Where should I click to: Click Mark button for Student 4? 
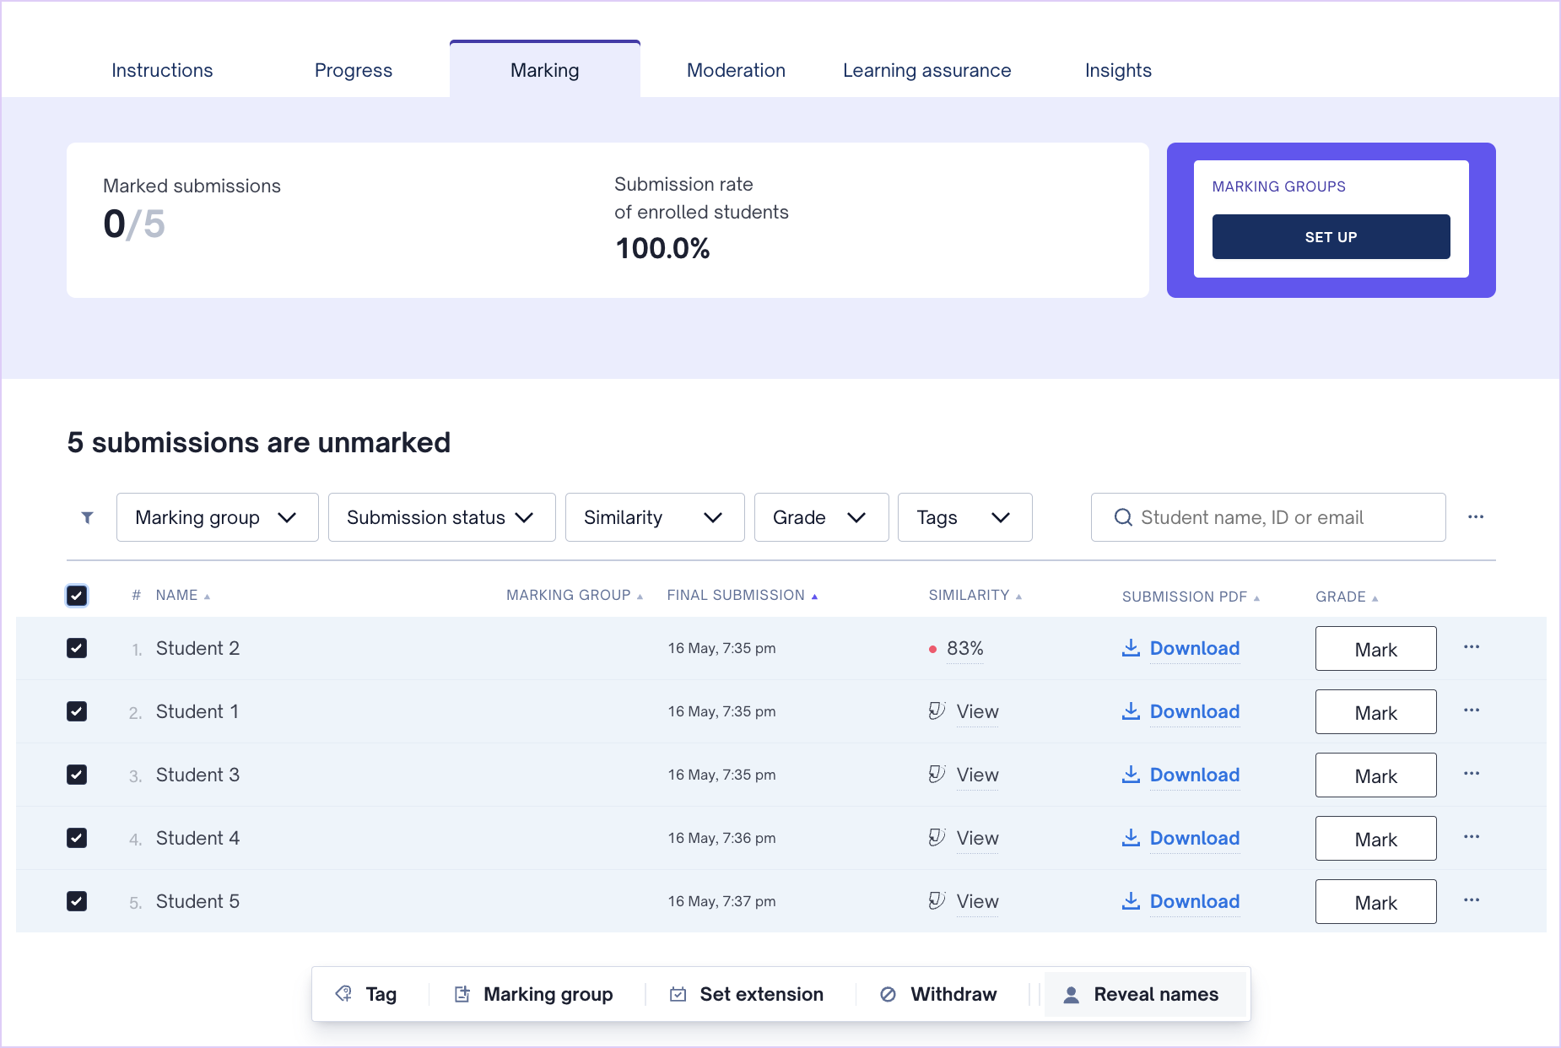pos(1376,839)
